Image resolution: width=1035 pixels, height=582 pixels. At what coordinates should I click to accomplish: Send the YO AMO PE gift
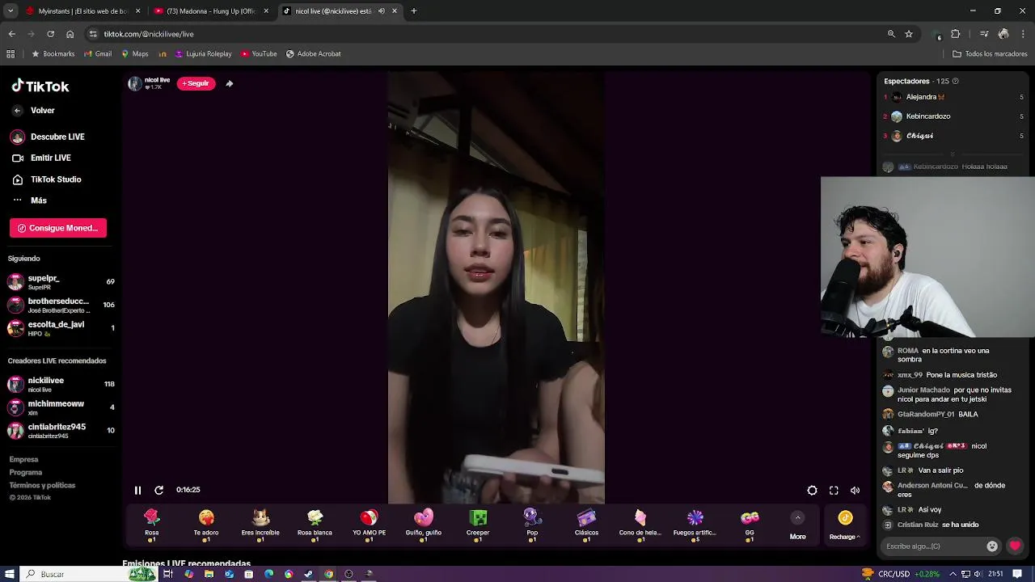click(369, 524)
